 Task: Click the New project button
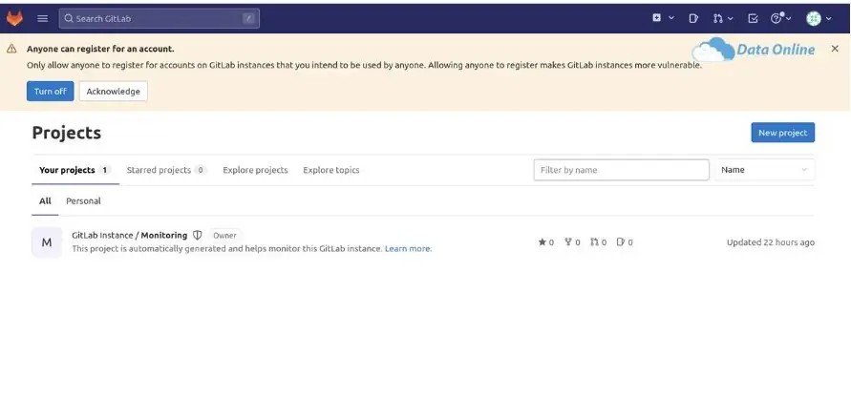tap(782, 133)
